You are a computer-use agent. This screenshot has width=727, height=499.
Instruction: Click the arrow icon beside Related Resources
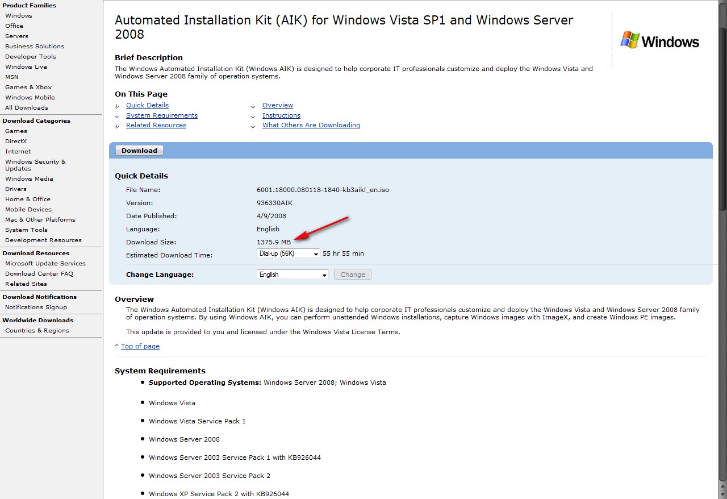click(117, 126)
